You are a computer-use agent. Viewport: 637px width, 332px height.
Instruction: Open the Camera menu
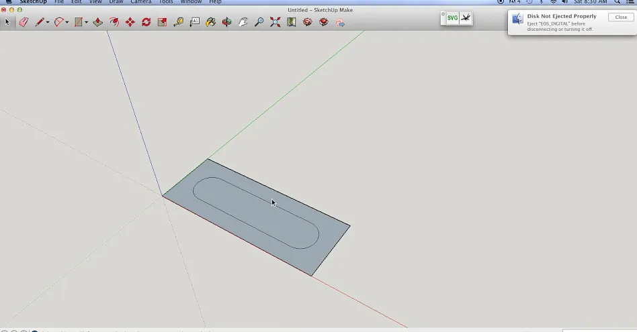pos(140,2)
